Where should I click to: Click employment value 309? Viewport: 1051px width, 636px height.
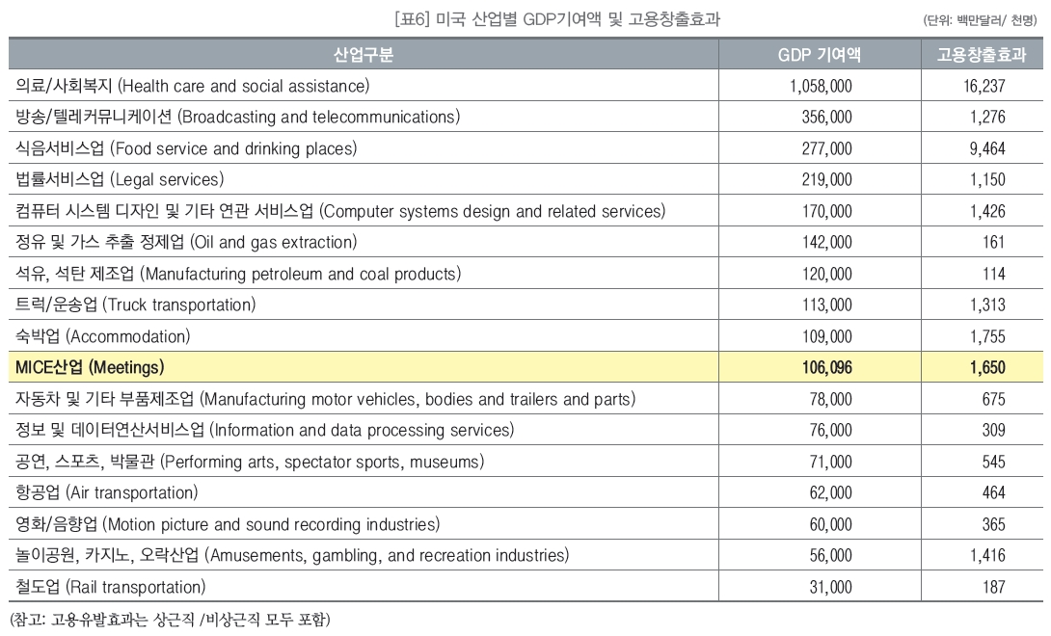(x=994, y=430)
